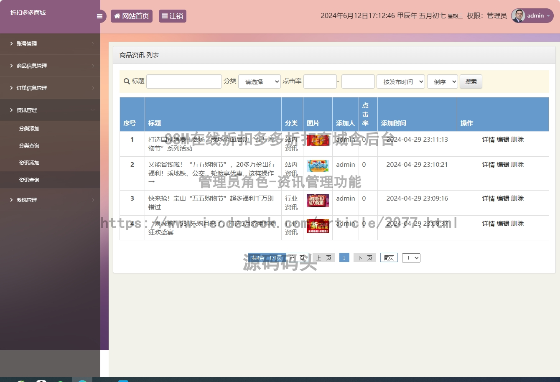Open the 按发布时间 sort dropdown
This screenshot has width=560, height=382.
pyautogui.click(x=401, y=81)
